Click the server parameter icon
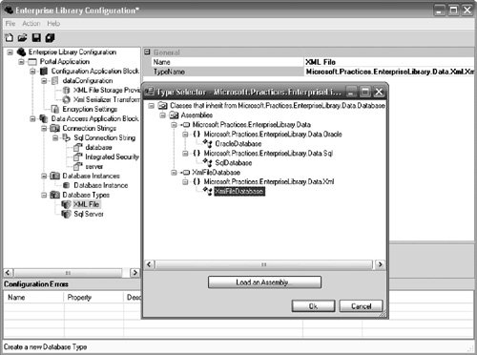 [78, 166]
